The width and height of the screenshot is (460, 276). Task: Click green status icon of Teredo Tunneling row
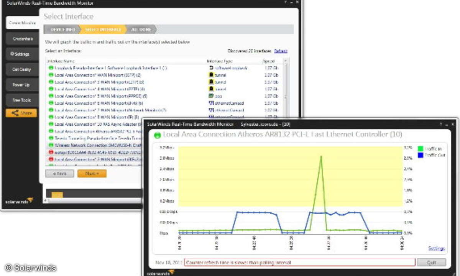[50, 138]
